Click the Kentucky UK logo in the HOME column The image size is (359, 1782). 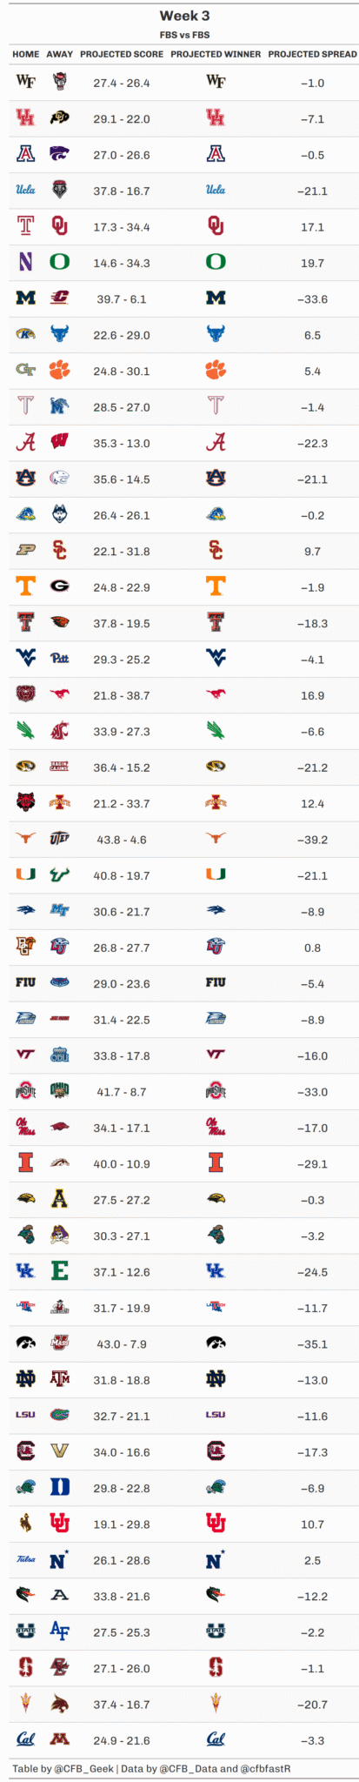(x=25, y=1271)
